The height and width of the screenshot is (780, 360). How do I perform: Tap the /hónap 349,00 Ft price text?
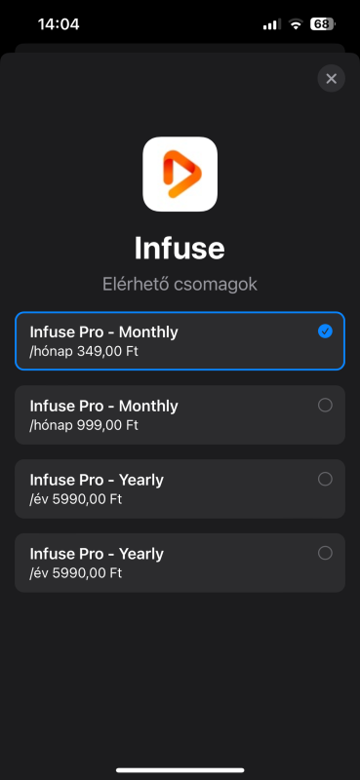pos(84,351)
